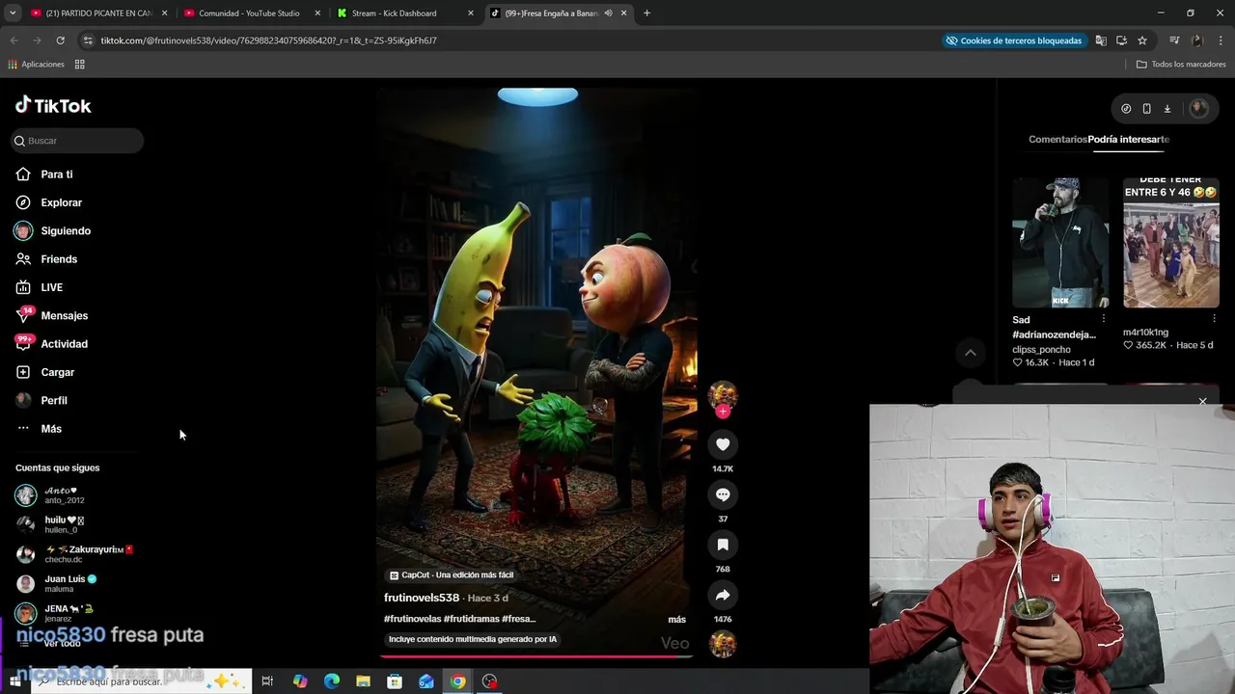Go to previous video with up arrow
Screen dimensions: 1235x694
(971, 353)
